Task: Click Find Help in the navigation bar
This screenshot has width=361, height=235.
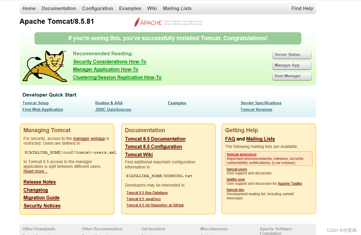Action: coord(302,8)
